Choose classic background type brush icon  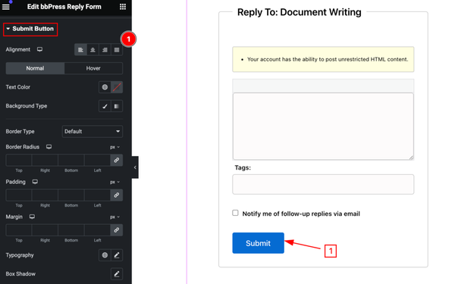click(105, 106)
